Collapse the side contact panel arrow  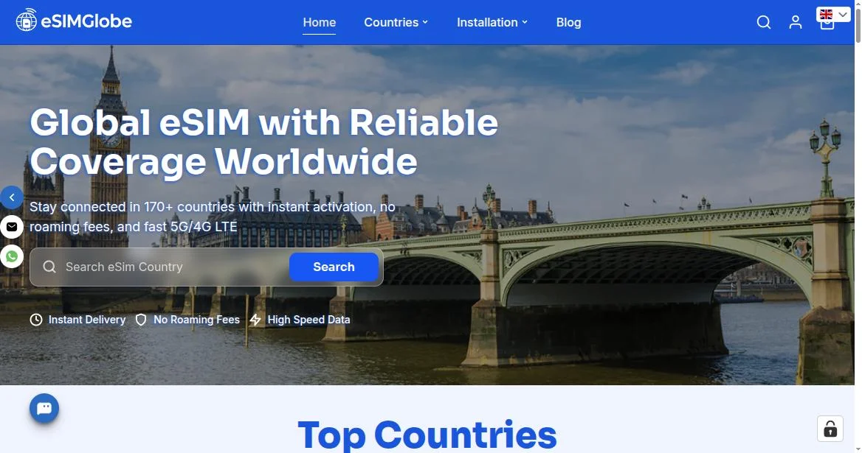[x=12, y=197]
